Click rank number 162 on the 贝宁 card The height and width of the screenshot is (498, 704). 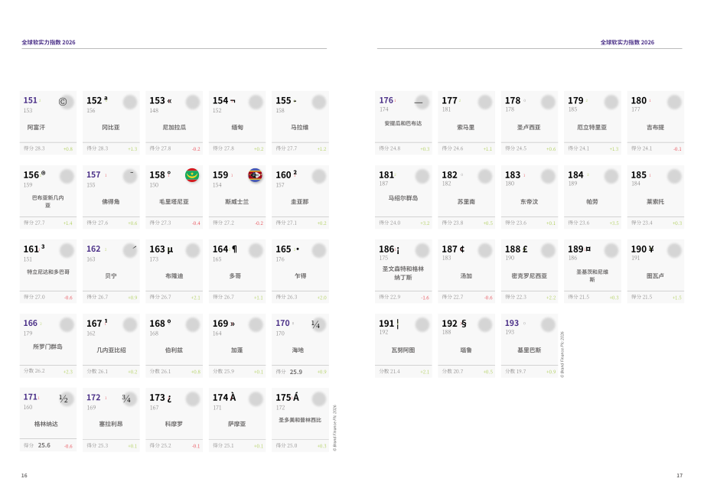[x=93, y=249]
